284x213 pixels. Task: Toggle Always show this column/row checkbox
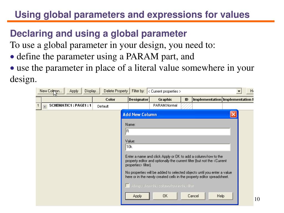click(x=128, y=186)
